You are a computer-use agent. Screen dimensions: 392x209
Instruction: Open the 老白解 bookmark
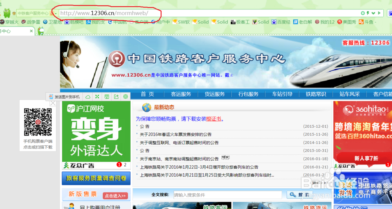point(303,22)
